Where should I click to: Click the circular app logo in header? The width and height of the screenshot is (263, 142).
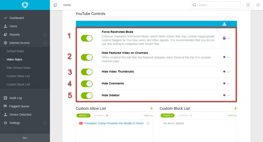click(25, 5)
